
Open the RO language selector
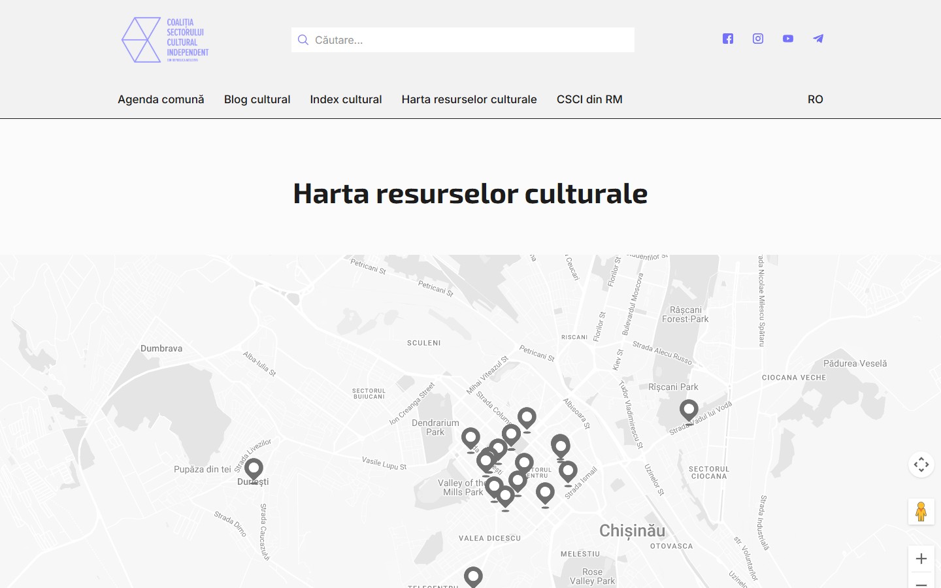[x=816, y=99]
